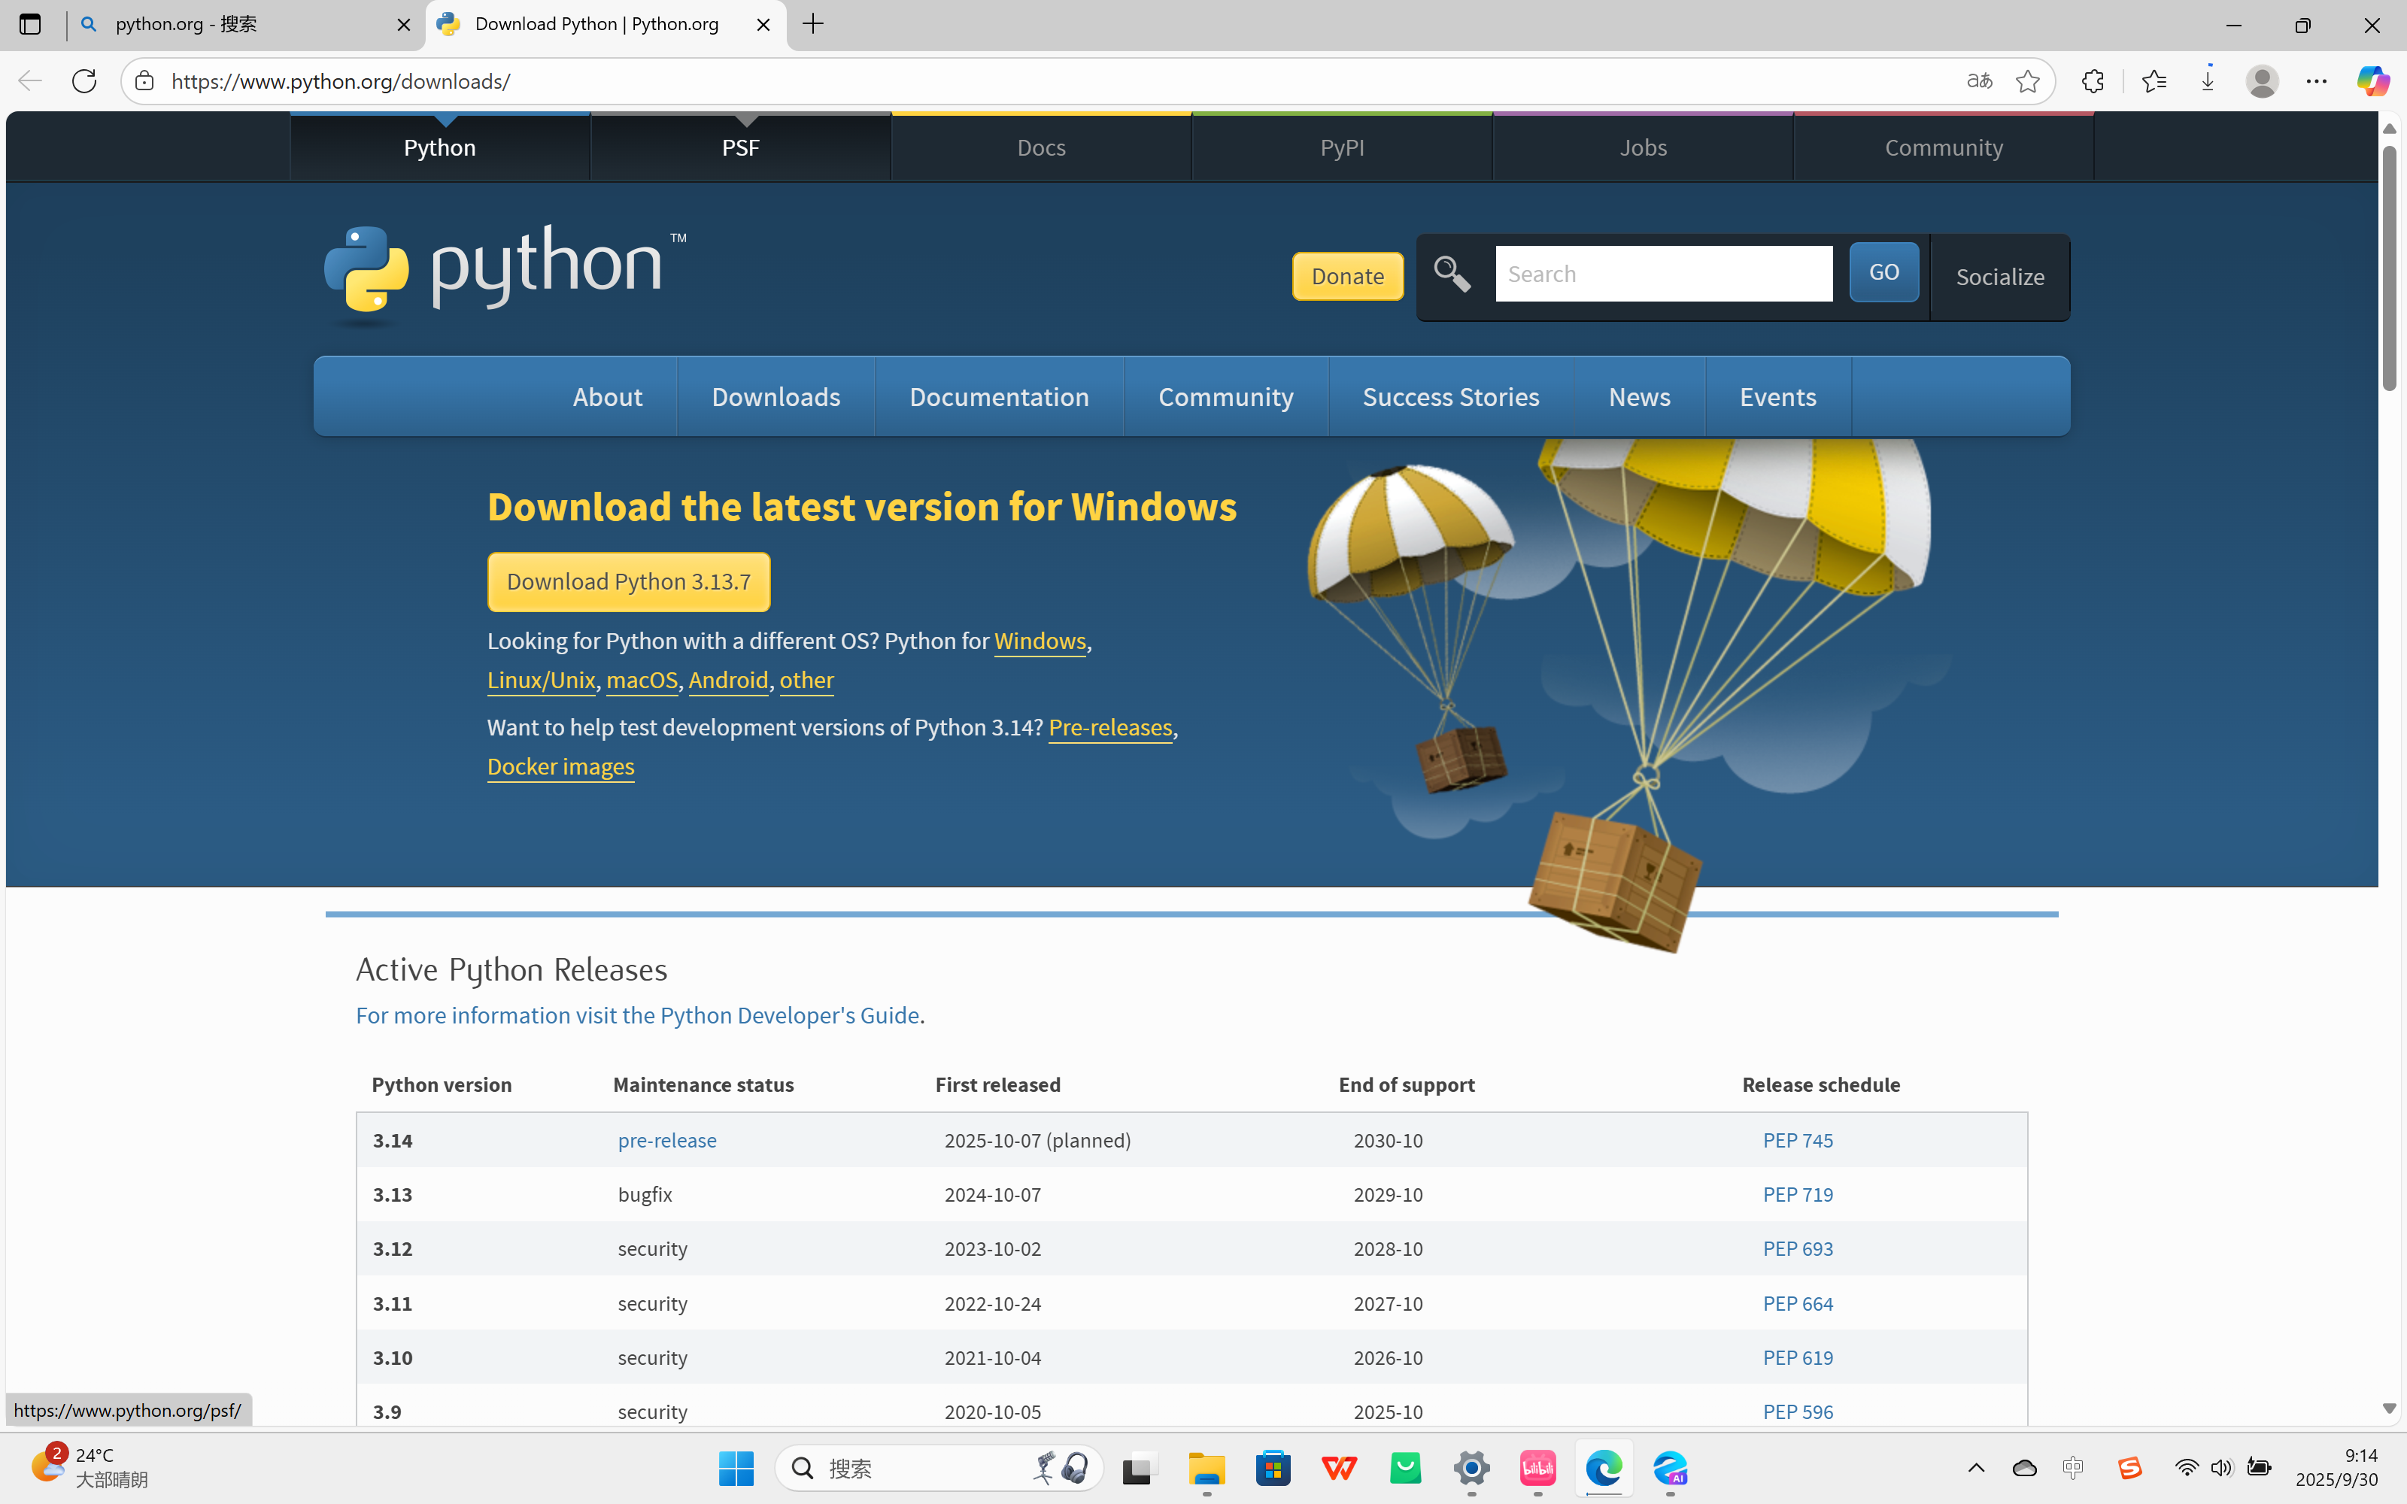The height and width of the screenshot is (1504, 2407).
Task: Click the translate page icon in address bar
Action: (x=1979, y=80)
